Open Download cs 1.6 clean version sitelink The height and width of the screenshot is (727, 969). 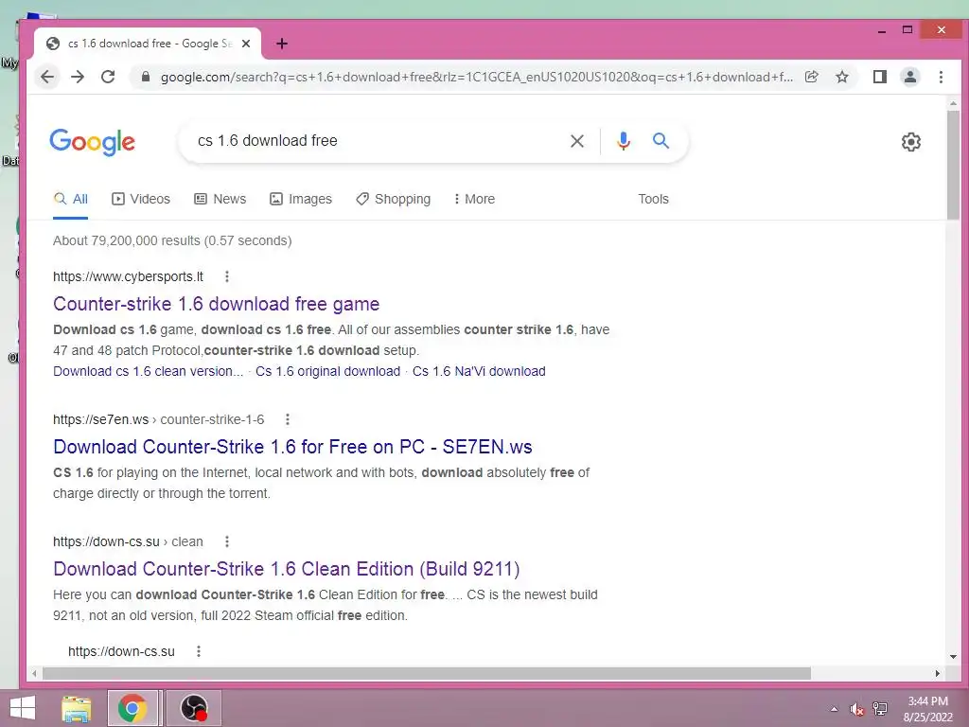pos(148,371)
